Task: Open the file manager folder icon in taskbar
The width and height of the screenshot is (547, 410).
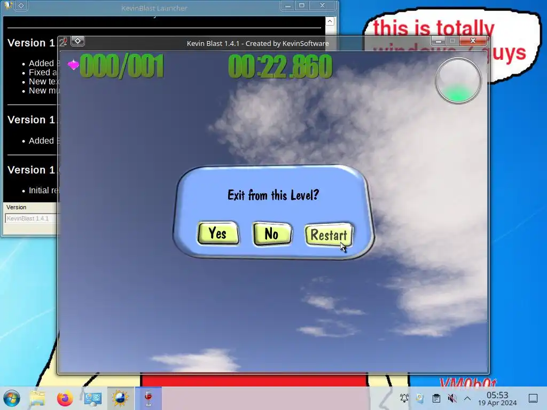Action: [x=37, y=398]
